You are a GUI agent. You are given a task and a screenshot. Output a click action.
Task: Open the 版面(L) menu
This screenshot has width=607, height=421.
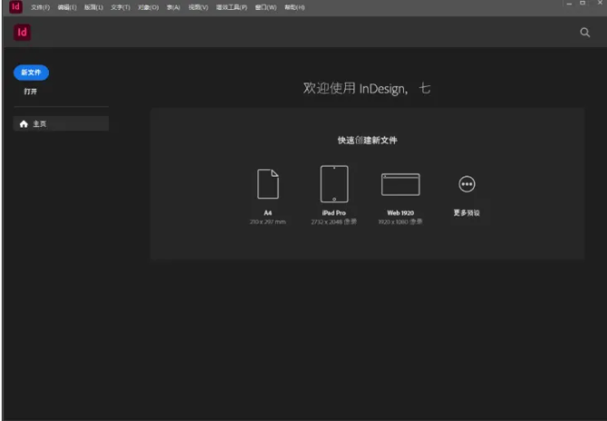tap(93, 7)
